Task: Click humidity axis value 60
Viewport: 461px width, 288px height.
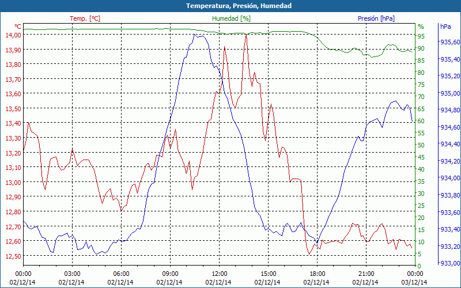Action: point(421,121)
